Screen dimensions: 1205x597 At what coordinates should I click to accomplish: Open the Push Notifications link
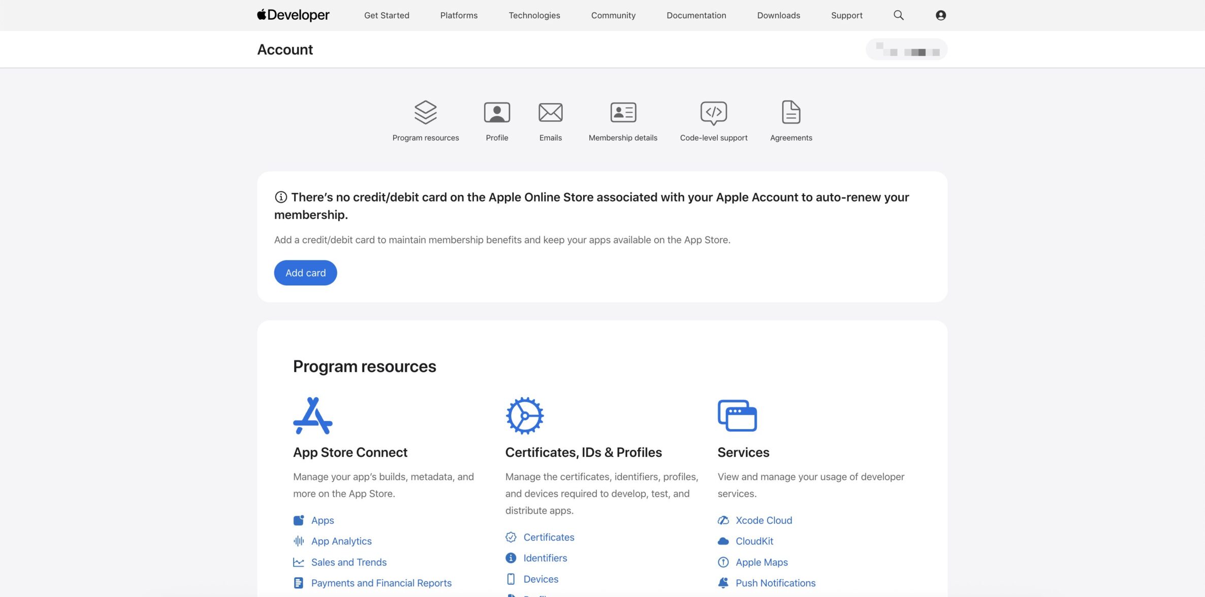coord(776,583)
